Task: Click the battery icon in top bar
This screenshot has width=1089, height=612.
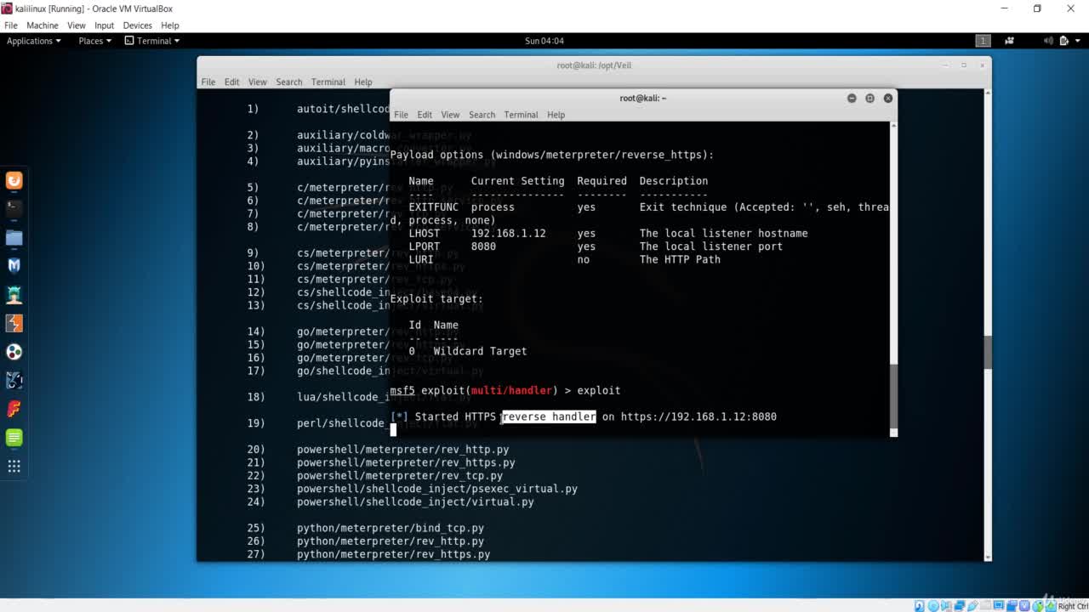Action: click(x=1063, y=41)
